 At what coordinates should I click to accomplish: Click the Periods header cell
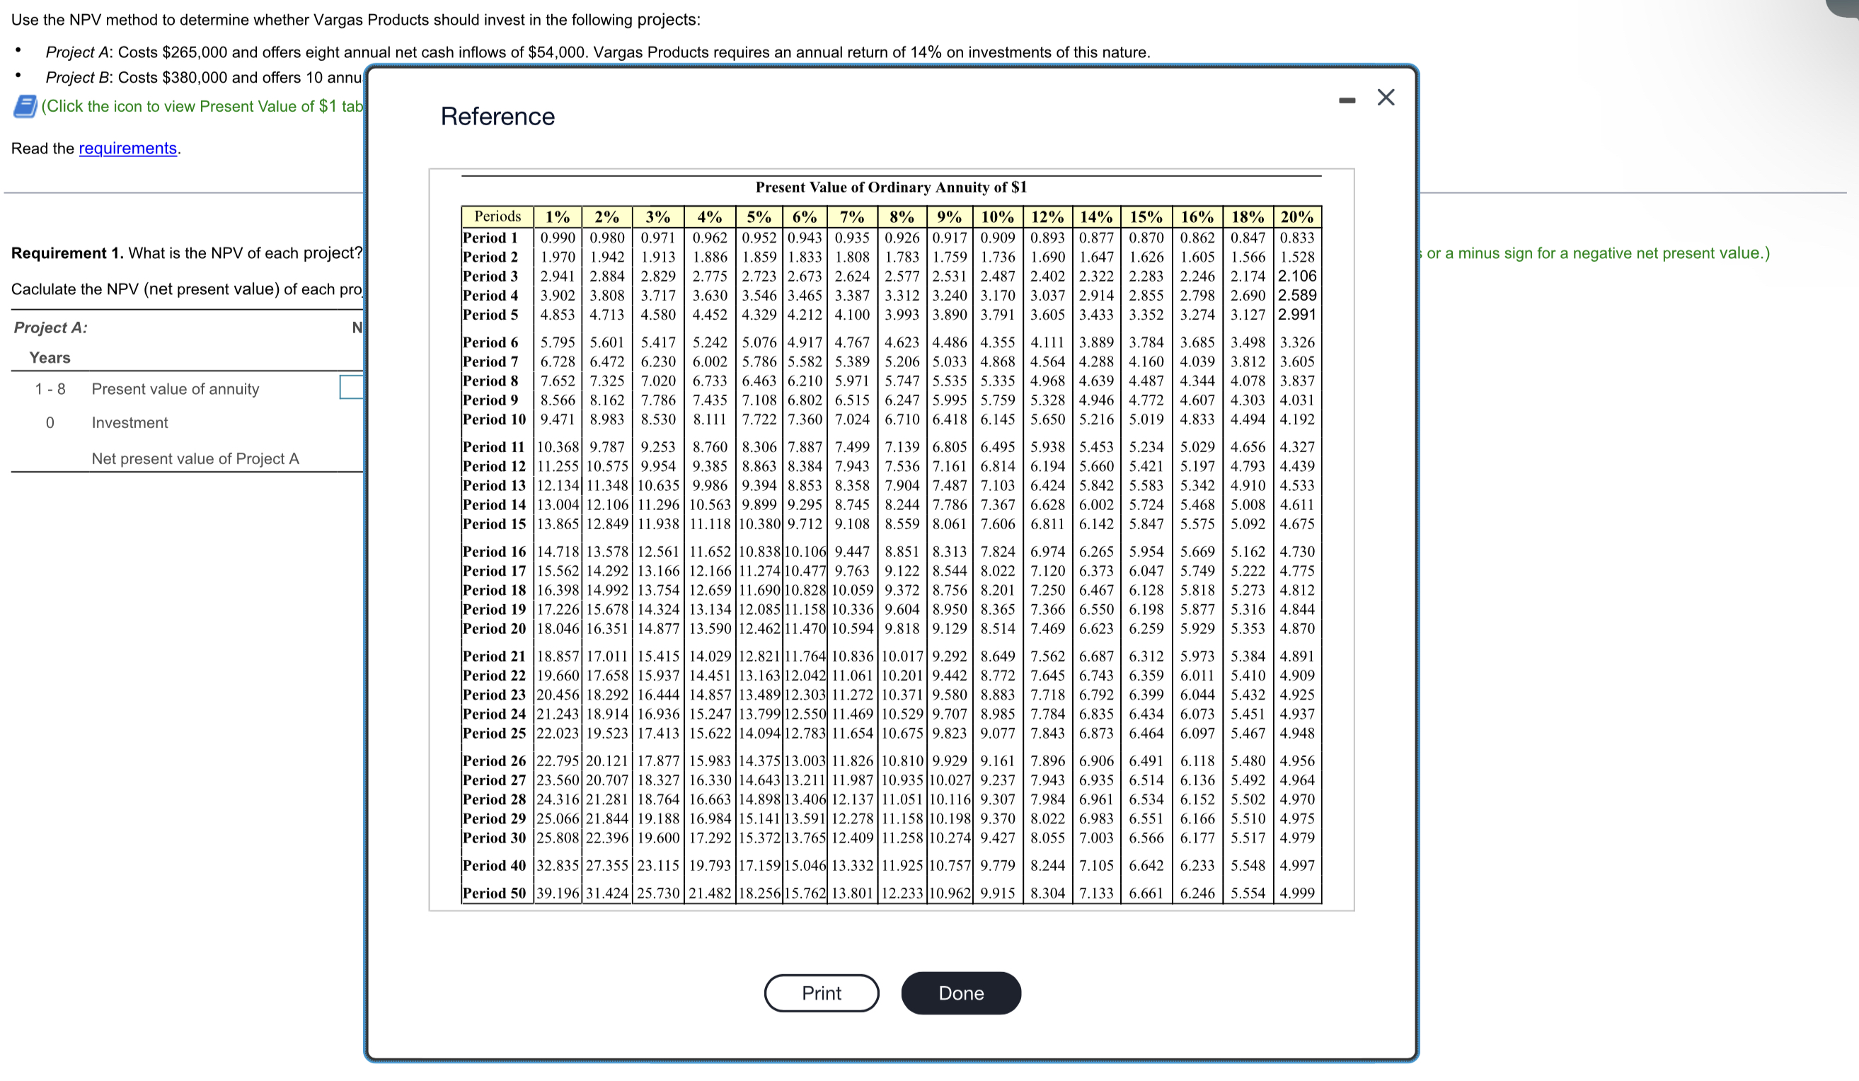tap(497, 216)
